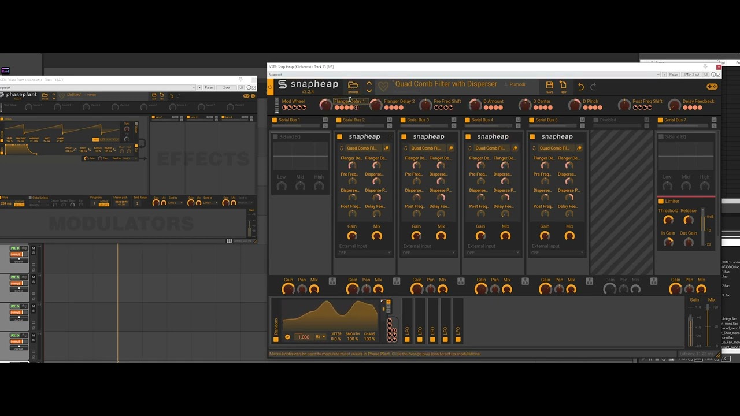740x416 pixels.
Task: Click the Random modulator 1.000 rate field
Action: [303, 337]
